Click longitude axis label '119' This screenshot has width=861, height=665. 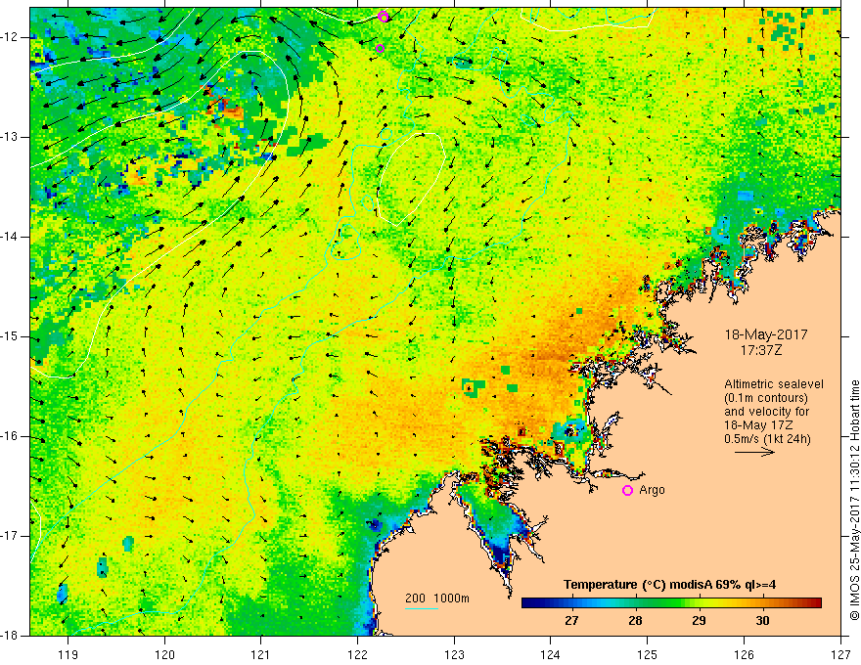click(x=68, y=654)
